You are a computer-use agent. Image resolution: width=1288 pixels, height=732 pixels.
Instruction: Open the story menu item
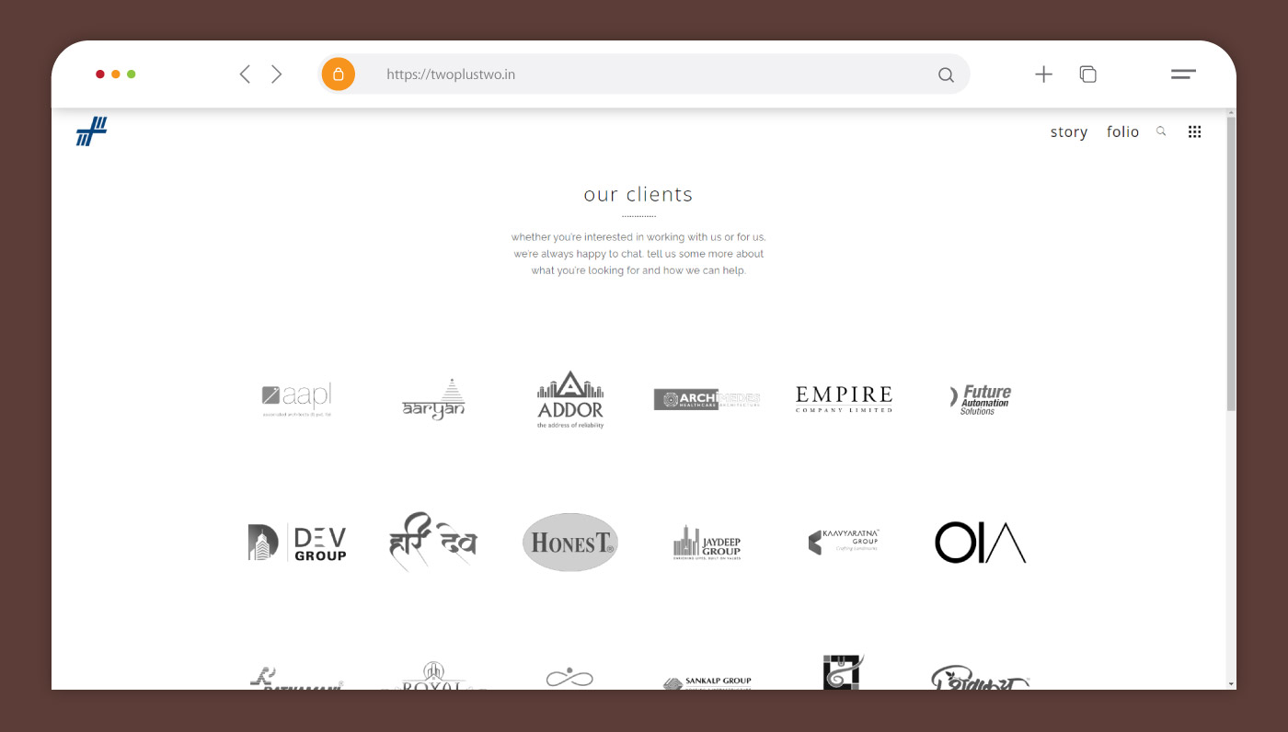click(x=1069, y=132)
